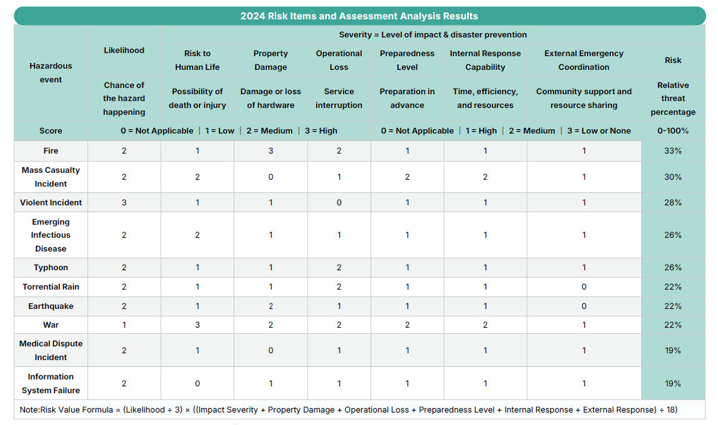Click the table title '2024 Risk Items and Assessment Analysis Results'

coord(359,16)
